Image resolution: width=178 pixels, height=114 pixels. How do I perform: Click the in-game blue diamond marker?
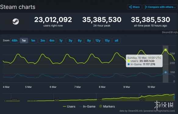pos(166,72)
